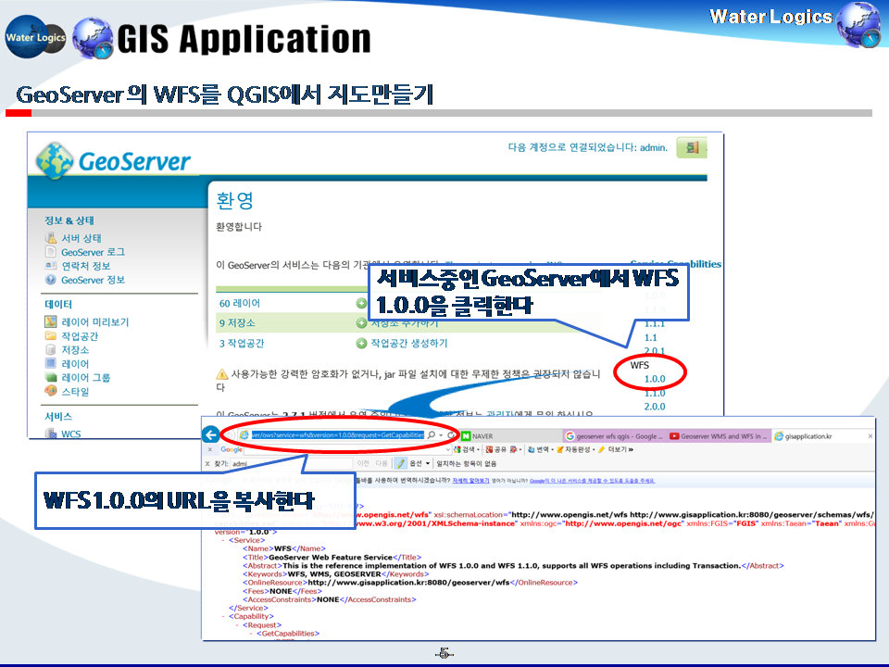Click the Internet Explorer page icon in address bar
Image resolution: width=889 pixels, height=667 pixels.
click(x=244, y=435)
